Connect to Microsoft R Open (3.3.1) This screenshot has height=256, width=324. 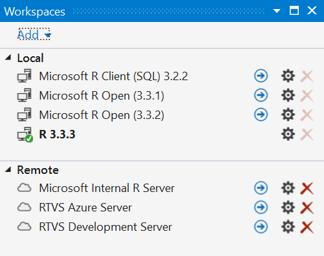pyautogui.click(x=261, y=95)
